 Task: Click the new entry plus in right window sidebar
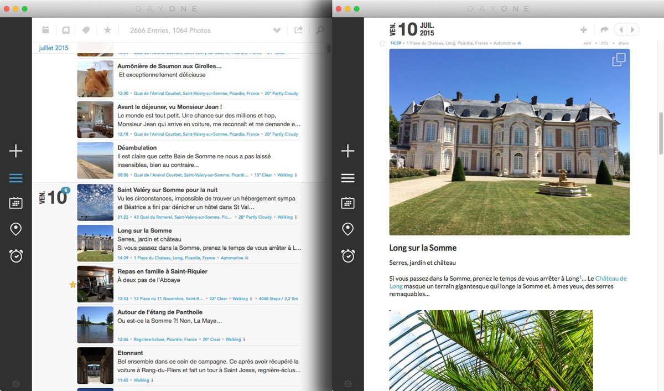pos(347,151)
